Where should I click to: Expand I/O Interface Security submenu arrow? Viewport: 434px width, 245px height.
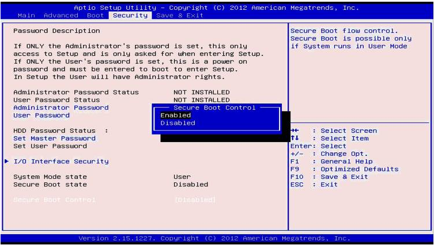point(6,162)
